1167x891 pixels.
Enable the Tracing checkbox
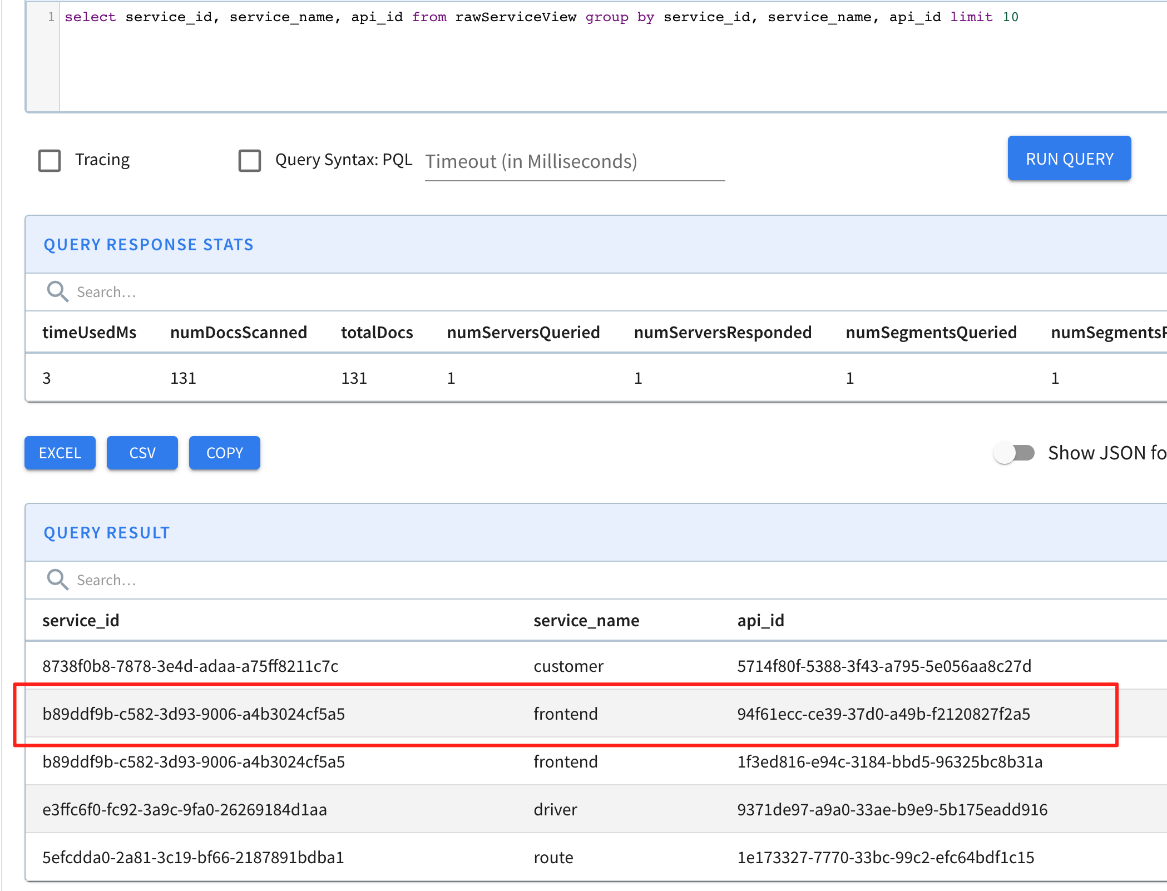tap(50, 160)
